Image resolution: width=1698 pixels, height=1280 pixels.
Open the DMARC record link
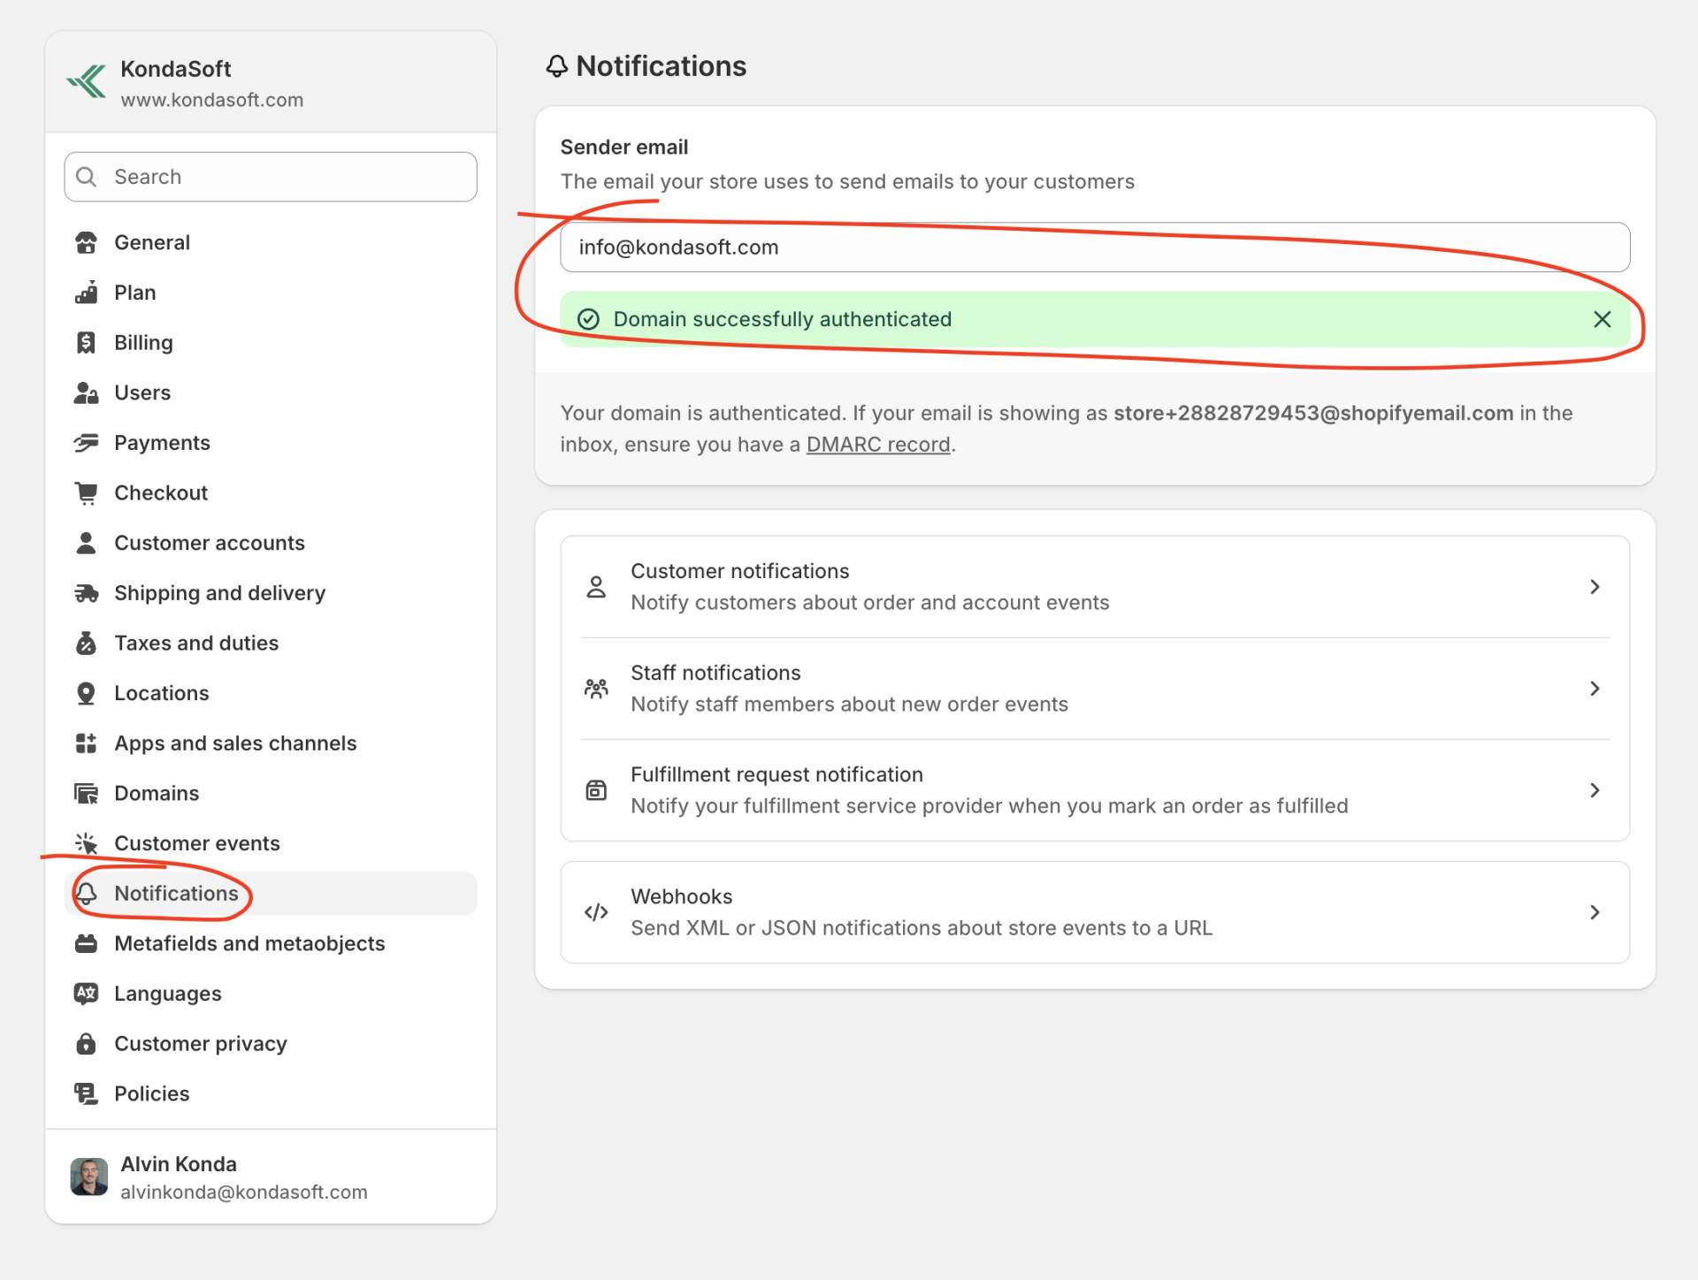tap(878, 445)
